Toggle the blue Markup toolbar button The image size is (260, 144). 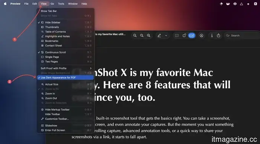[x=192, y=36]
